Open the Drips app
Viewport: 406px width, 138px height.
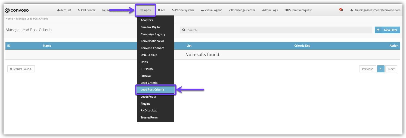point(156,62)
